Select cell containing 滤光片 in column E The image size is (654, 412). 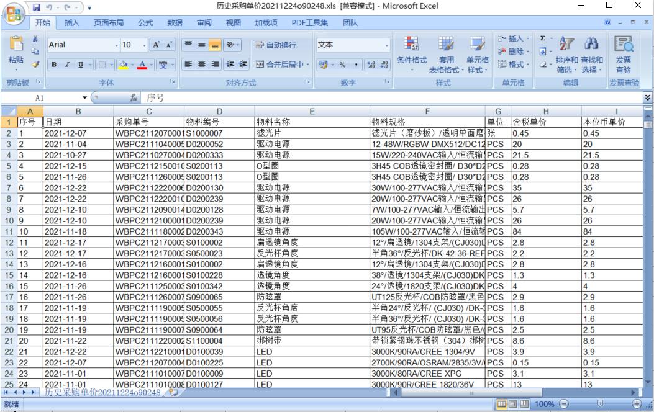[312, 133]
